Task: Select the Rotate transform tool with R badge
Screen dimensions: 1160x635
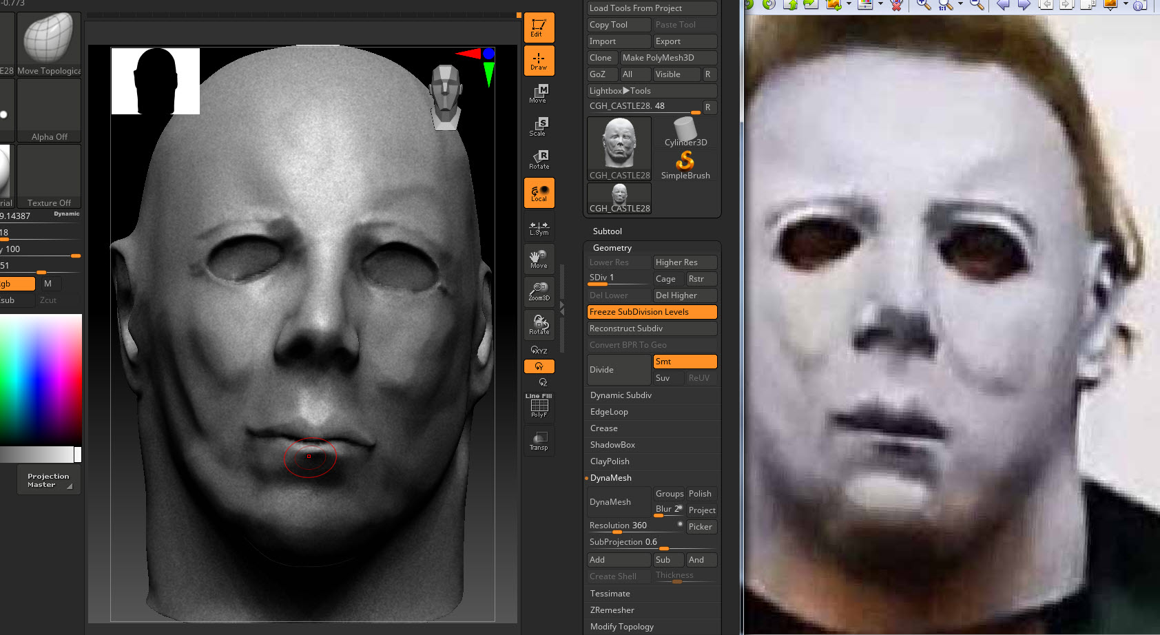Action: (x=539, y=160)
